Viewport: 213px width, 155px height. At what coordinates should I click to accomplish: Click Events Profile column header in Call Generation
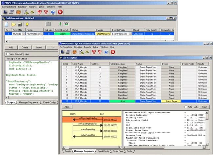pyautogui.click(x=122, y=30)
